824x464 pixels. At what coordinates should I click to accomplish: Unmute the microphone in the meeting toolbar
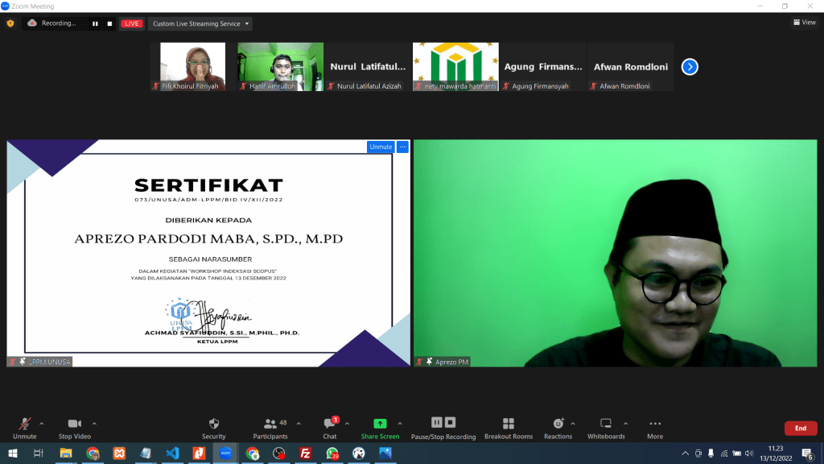[25, 428]
